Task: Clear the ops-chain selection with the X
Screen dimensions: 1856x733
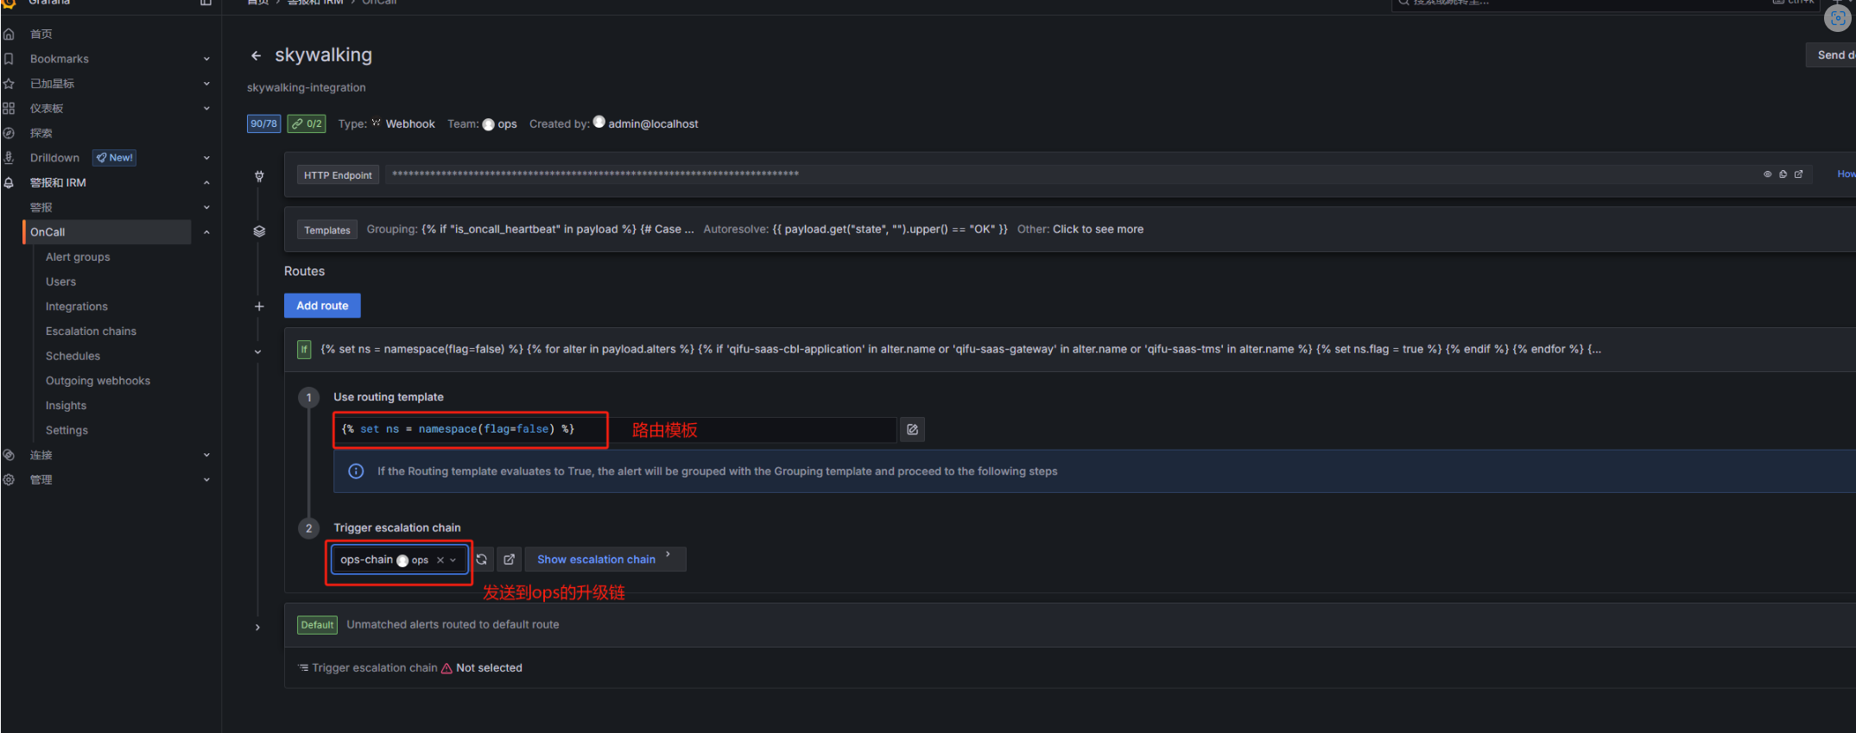Action: (440, 560)
